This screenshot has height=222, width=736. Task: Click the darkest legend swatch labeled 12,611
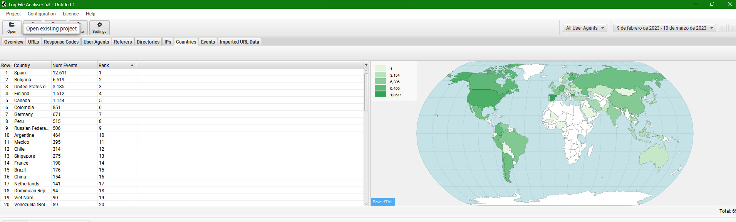tap(381, 94)
